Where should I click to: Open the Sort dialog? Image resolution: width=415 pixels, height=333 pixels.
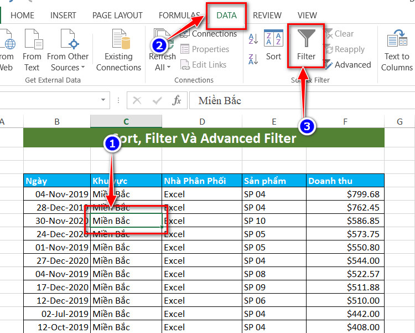click(x=274, y=45)
